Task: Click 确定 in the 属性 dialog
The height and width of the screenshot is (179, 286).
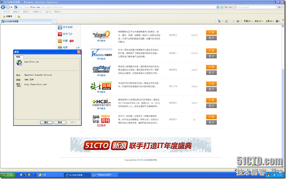Action: point(46,123)
